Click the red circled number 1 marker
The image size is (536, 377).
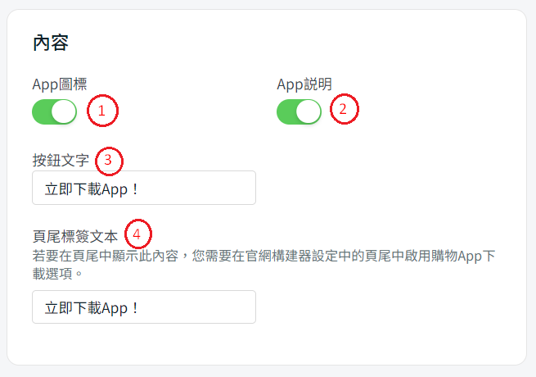point(102,111)
